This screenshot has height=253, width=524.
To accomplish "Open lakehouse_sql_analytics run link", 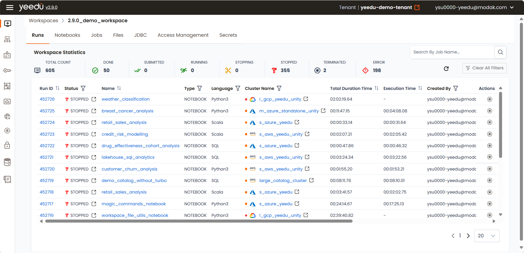I will pos(128,157).
